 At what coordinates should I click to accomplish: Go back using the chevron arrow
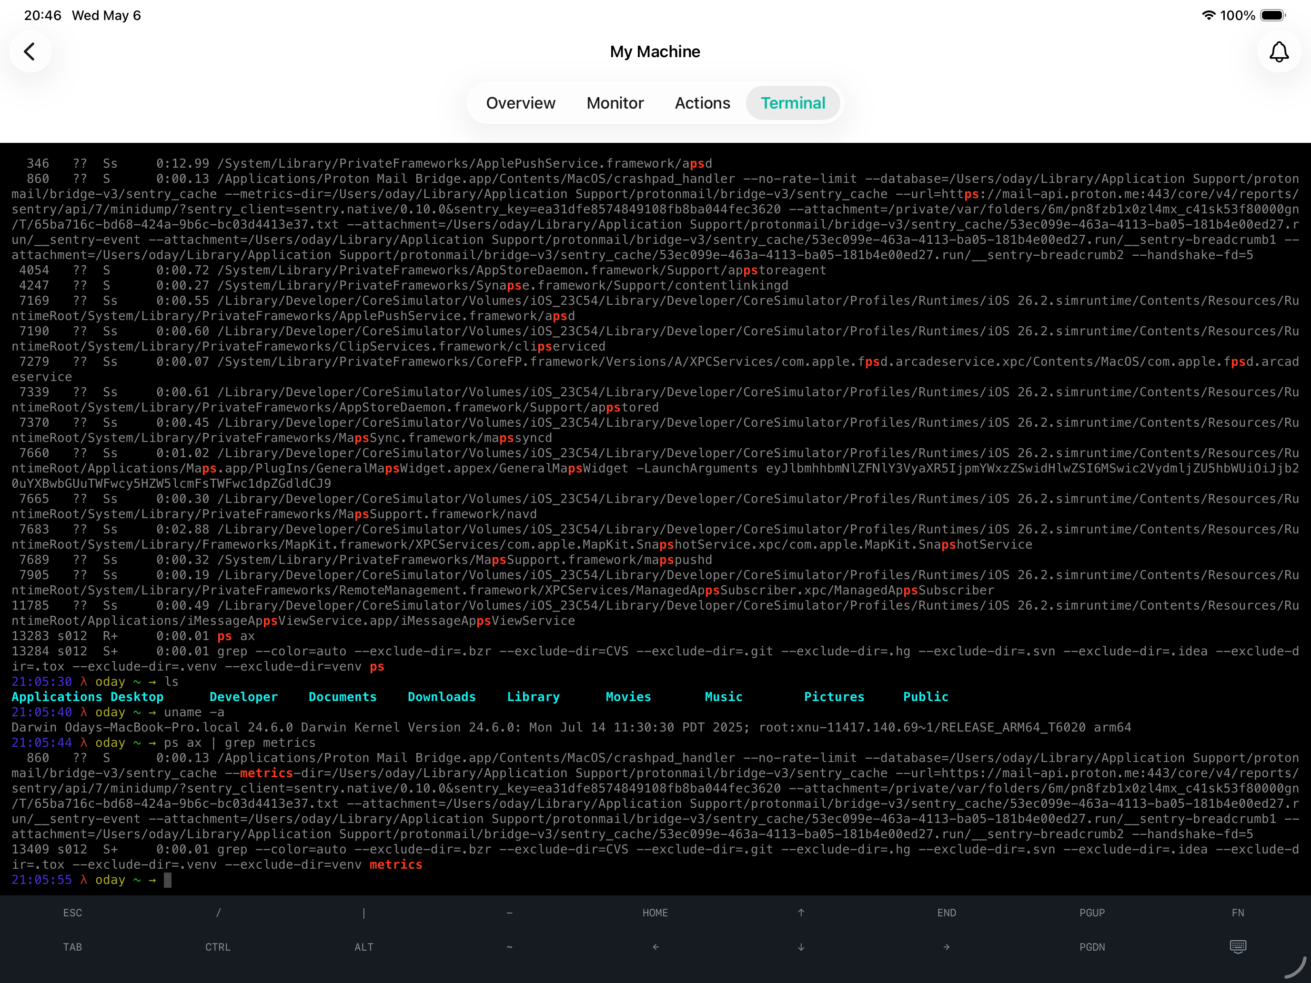(30, 51)
